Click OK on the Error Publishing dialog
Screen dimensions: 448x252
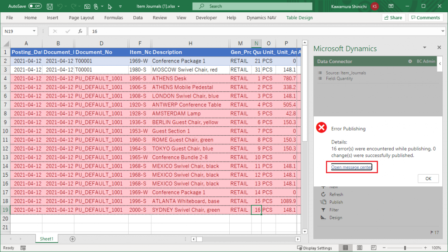[x=428, y=178]
